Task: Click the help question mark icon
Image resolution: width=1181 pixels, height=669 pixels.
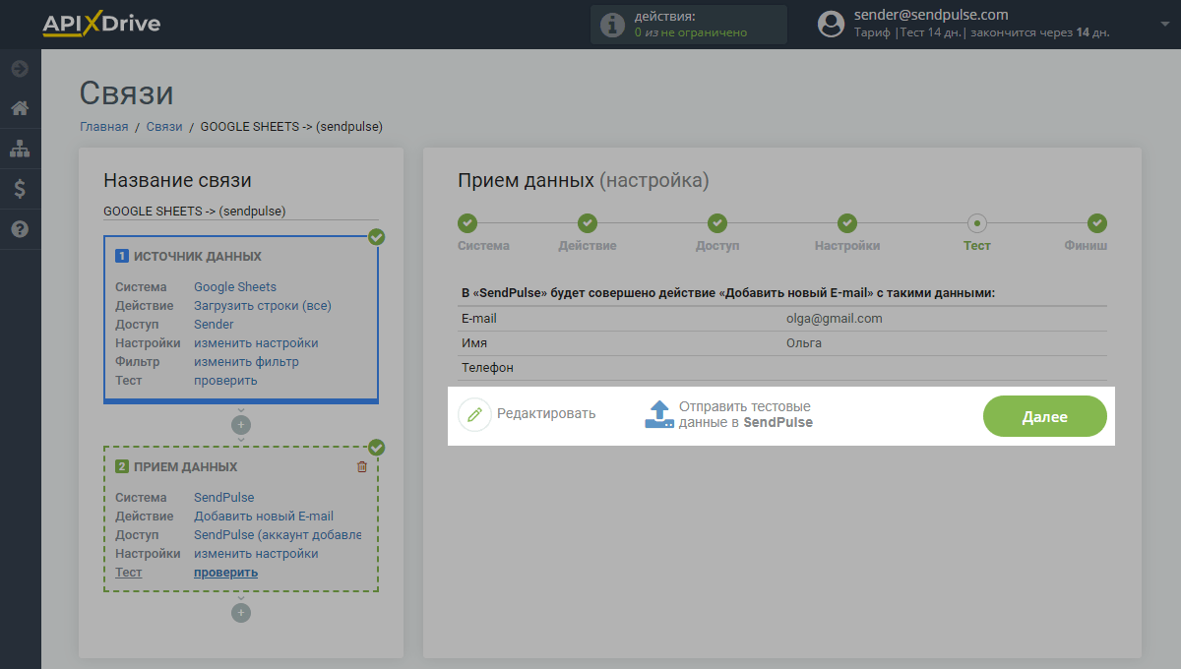Action: (20, 229)
